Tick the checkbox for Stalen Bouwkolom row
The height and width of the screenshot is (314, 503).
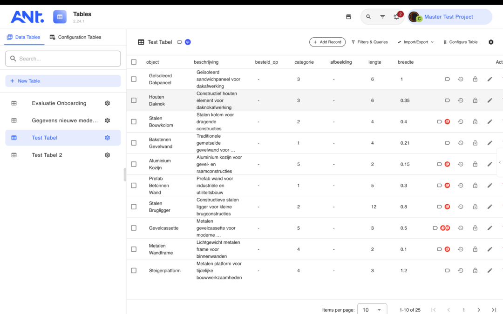tap(134, 122)
